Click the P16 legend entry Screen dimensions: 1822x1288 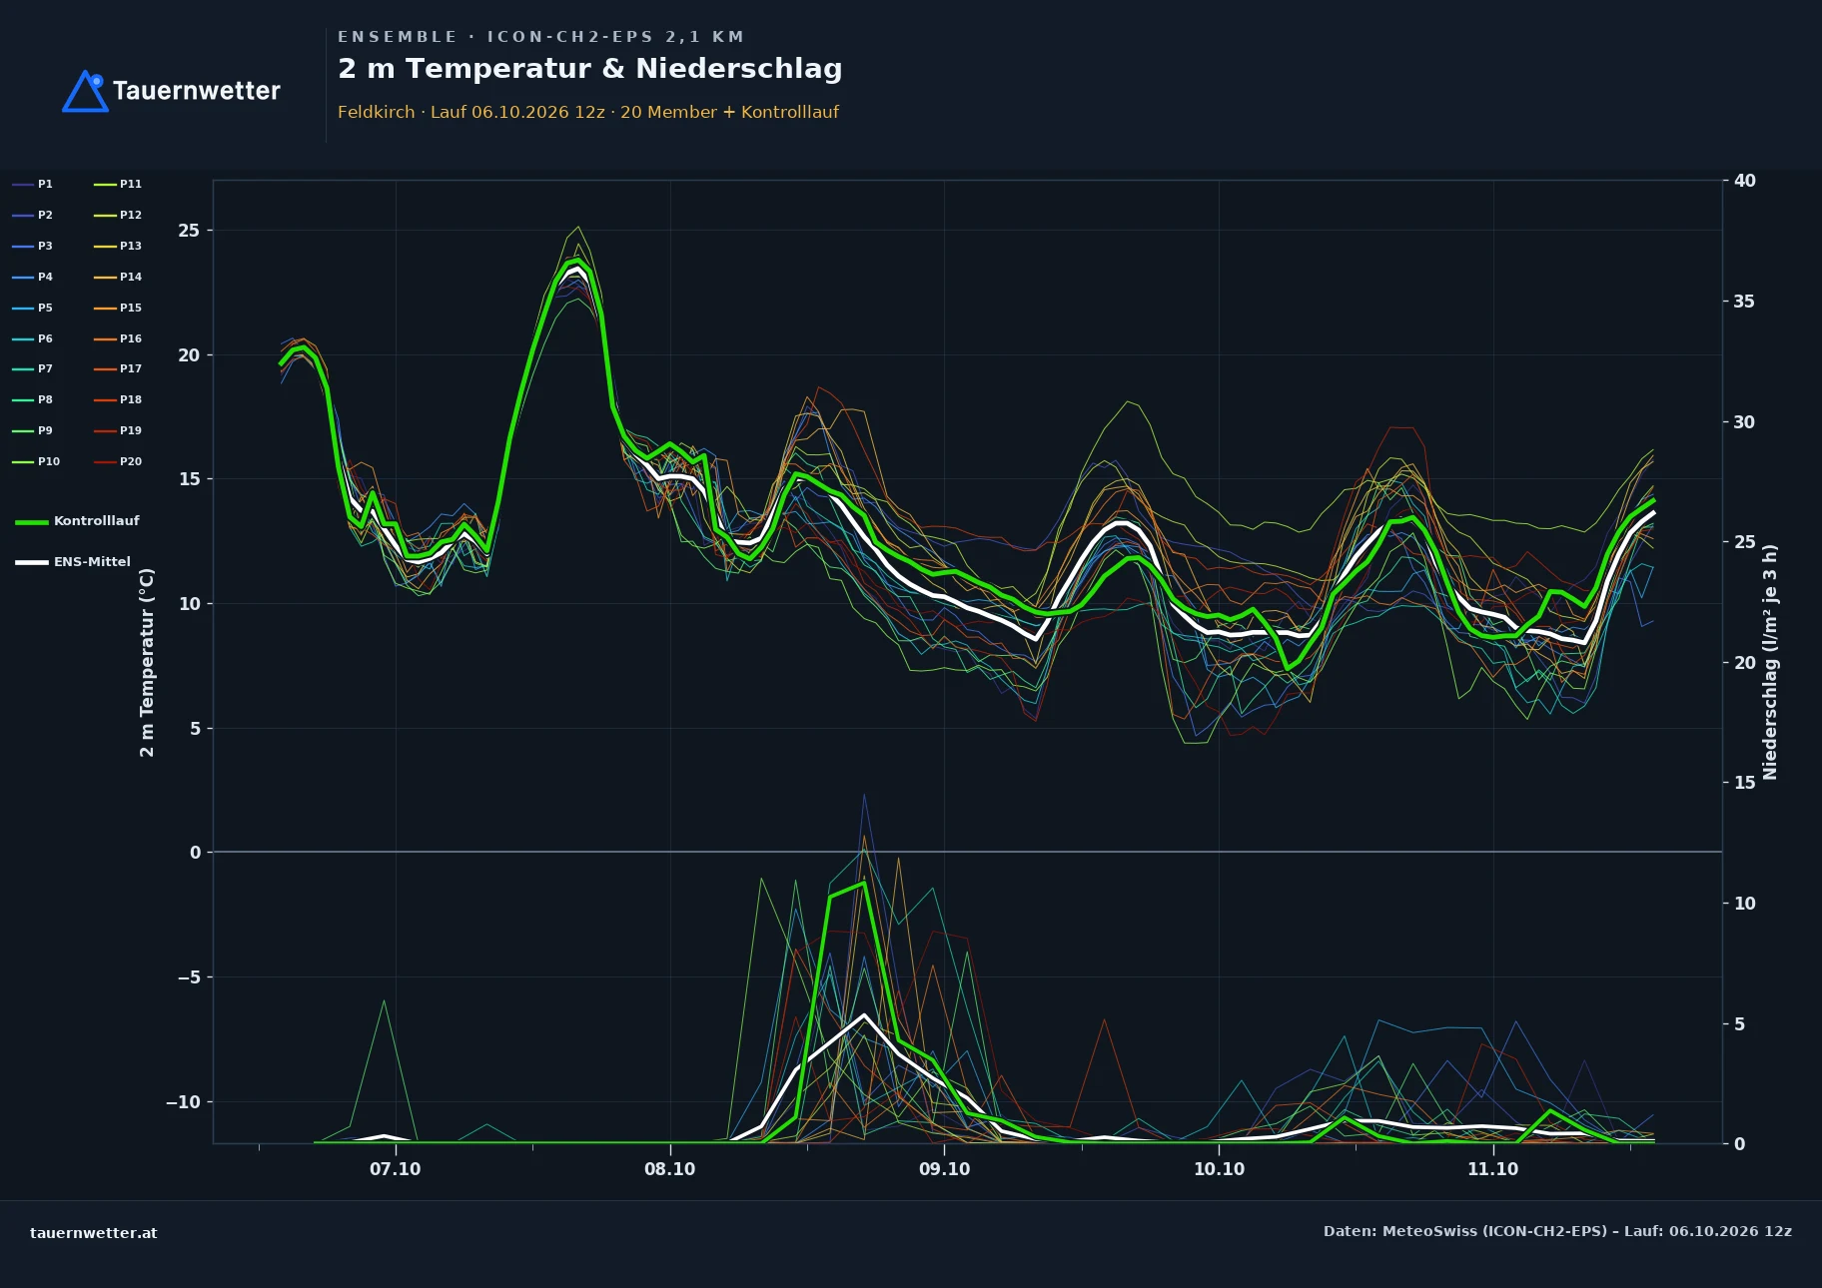click(118, 338)
